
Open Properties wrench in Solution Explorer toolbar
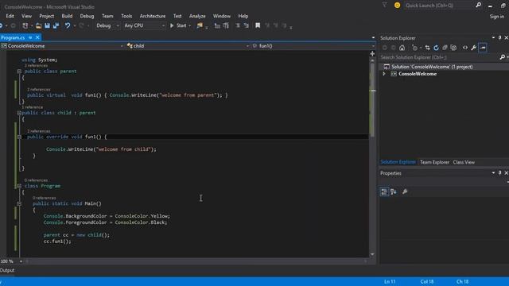click(474, 48)
